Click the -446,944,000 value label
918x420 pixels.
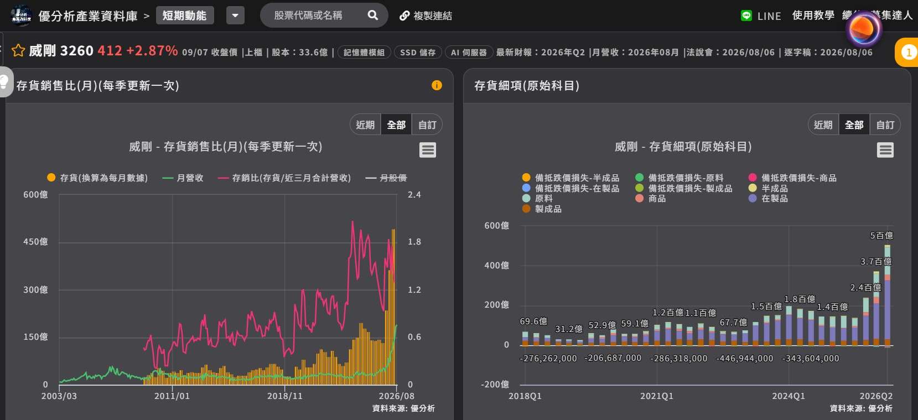pyautogui.click(x=744, y=359)
